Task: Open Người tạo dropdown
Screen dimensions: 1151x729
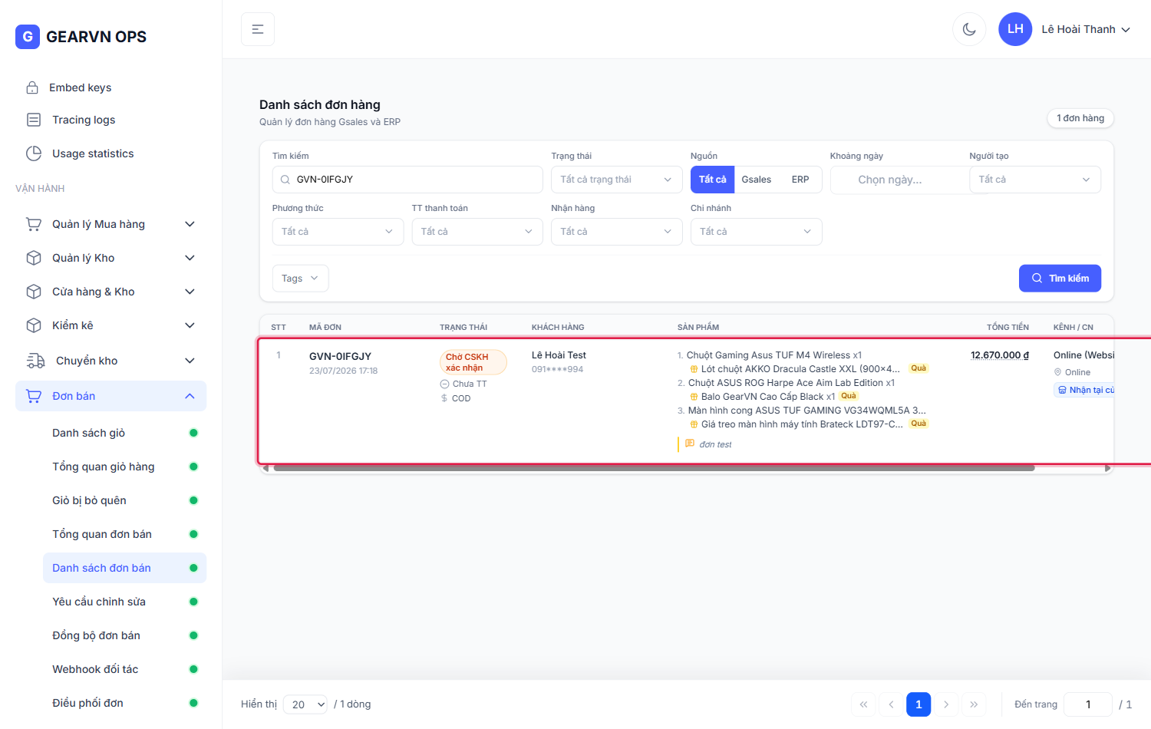Action: (x=1035, y=180)
